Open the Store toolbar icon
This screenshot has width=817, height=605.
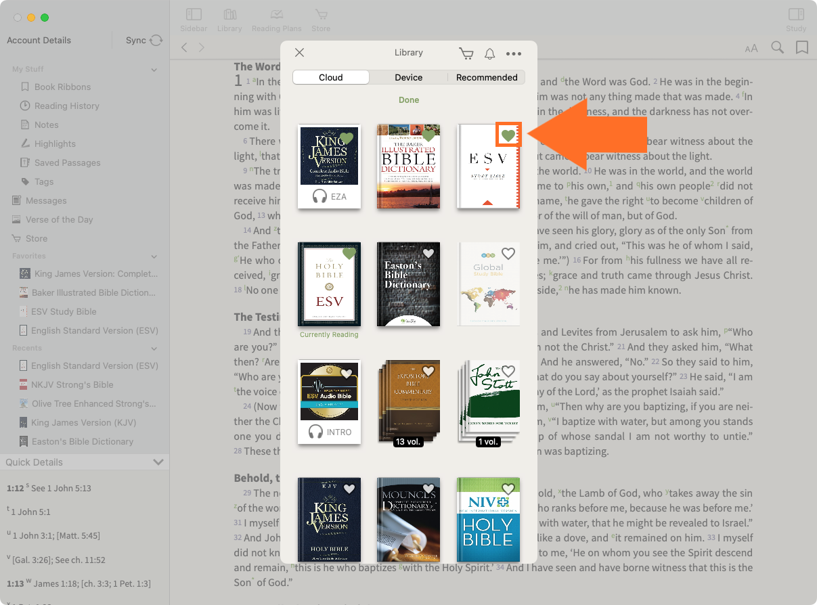tap(321, 19)
